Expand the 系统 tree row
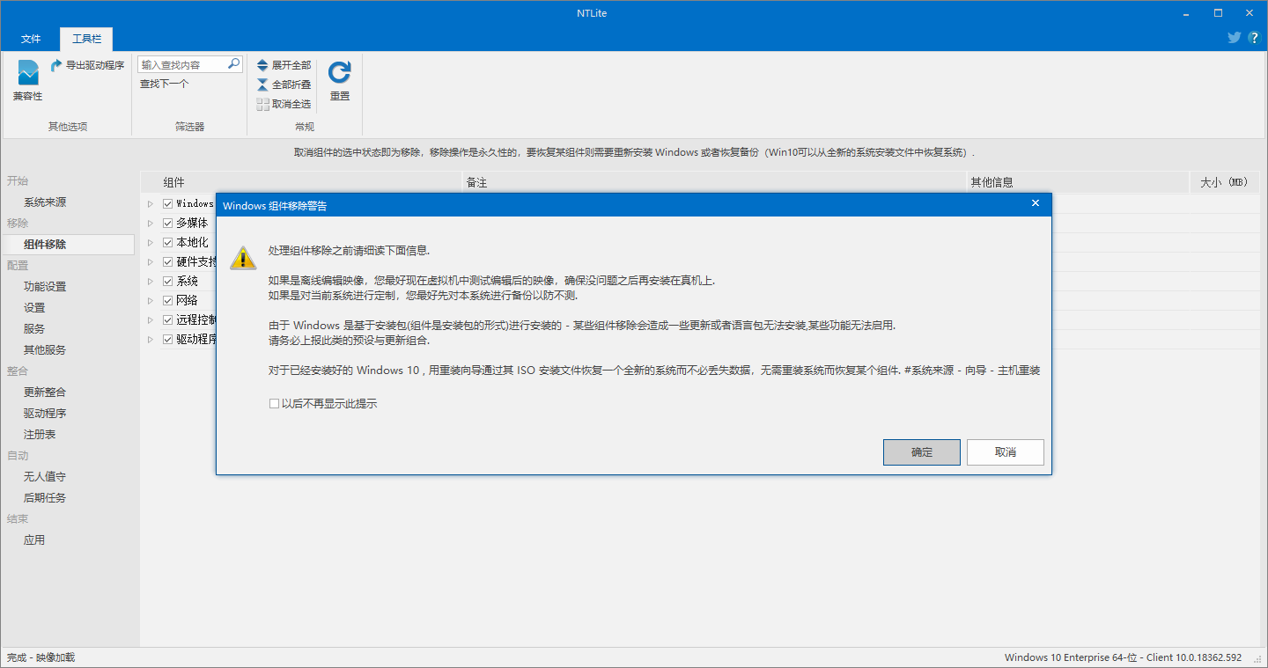The image size is (1268, 668). coord(151,281)
